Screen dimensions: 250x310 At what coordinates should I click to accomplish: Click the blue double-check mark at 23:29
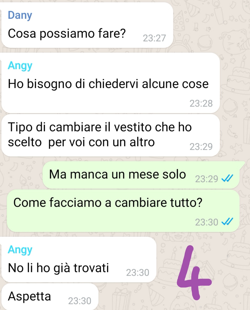(227, 179)
